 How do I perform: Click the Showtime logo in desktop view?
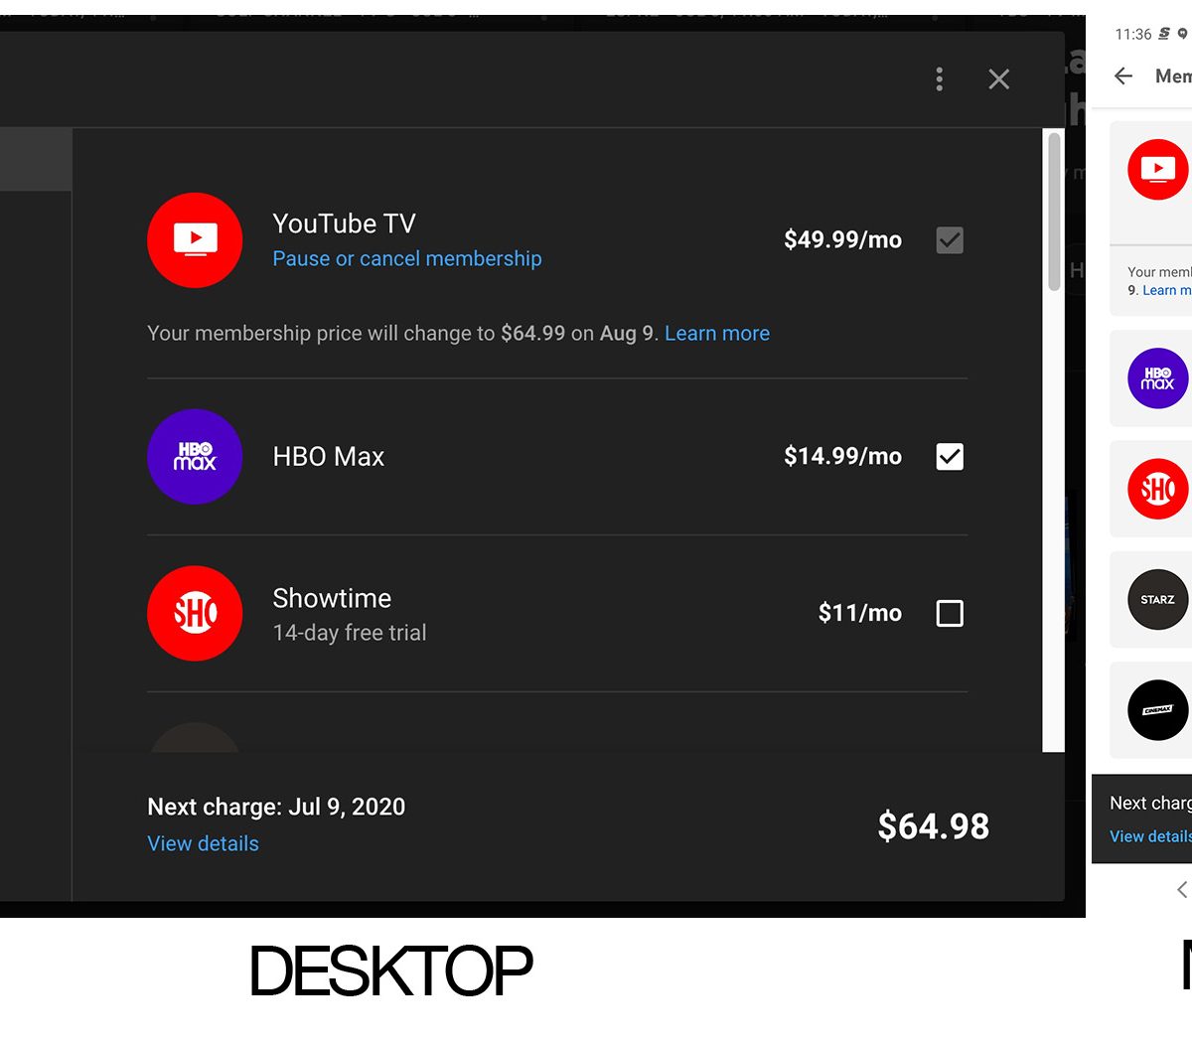coord(195,613)
